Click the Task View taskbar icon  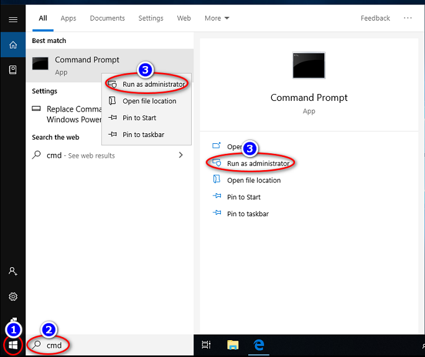[206, 345]
